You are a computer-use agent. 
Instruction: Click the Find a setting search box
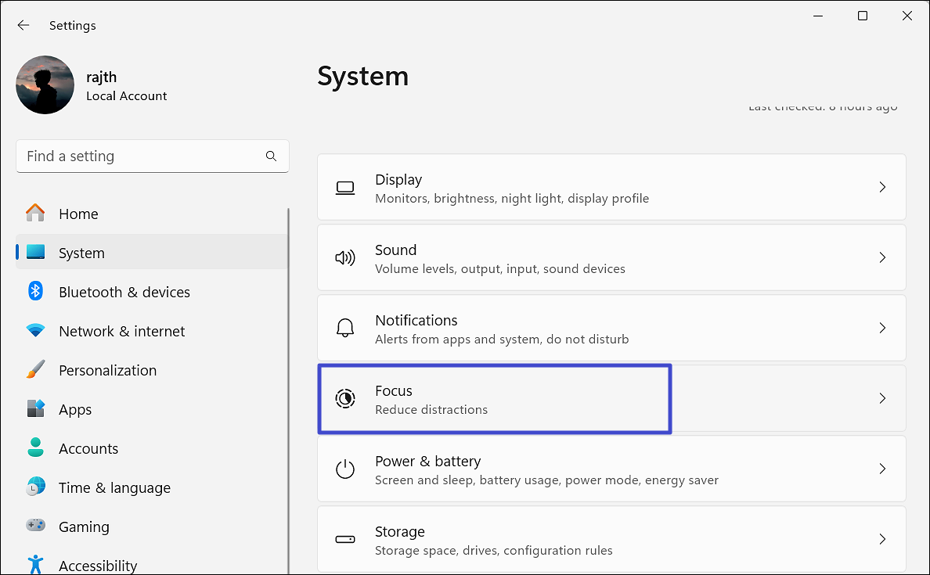tap(141, 156)
